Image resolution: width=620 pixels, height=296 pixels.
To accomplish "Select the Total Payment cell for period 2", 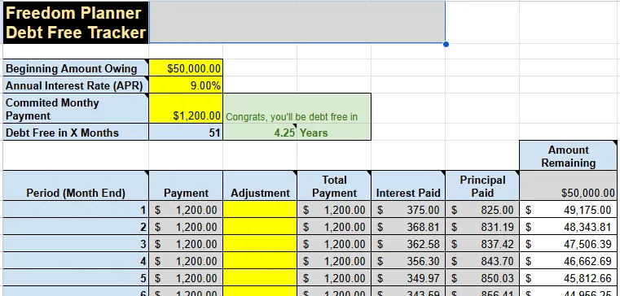I will [334, 226].
